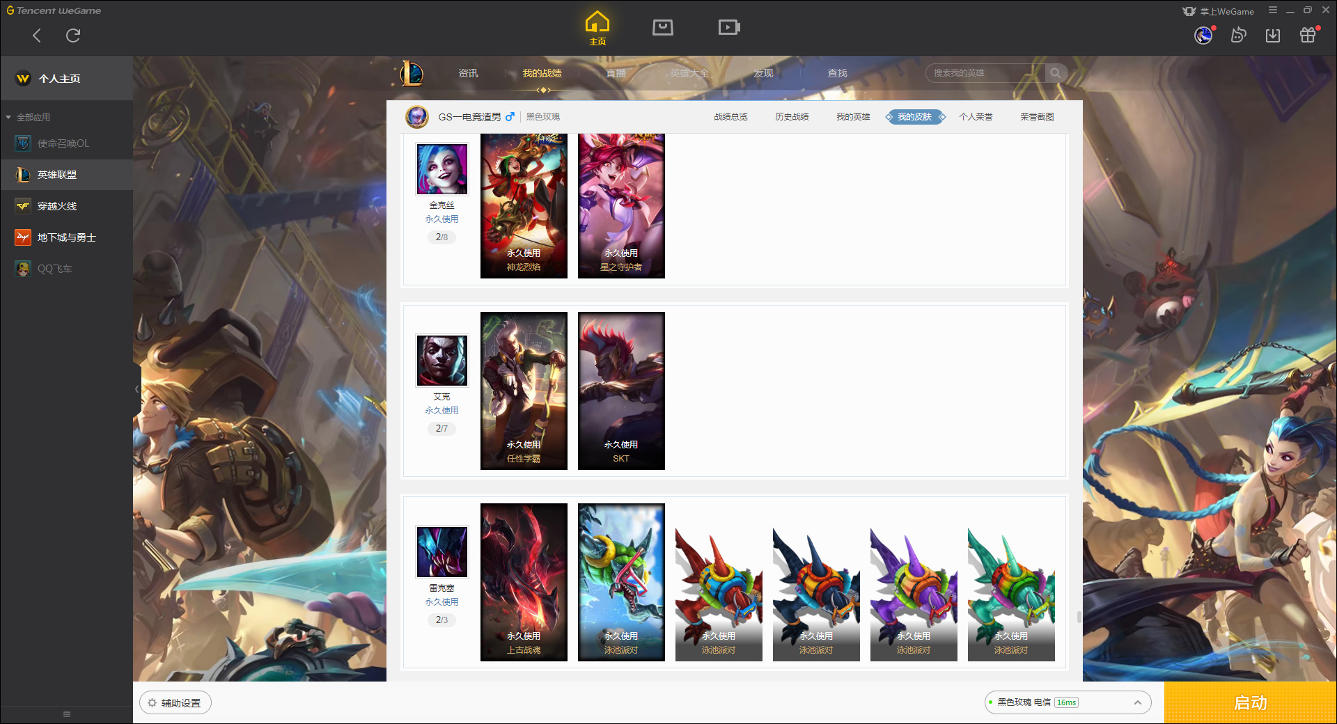Viewport: 1337px width, 724px height.
Task: Open the 泳池派对 splash art card
Action: point(621,582)
